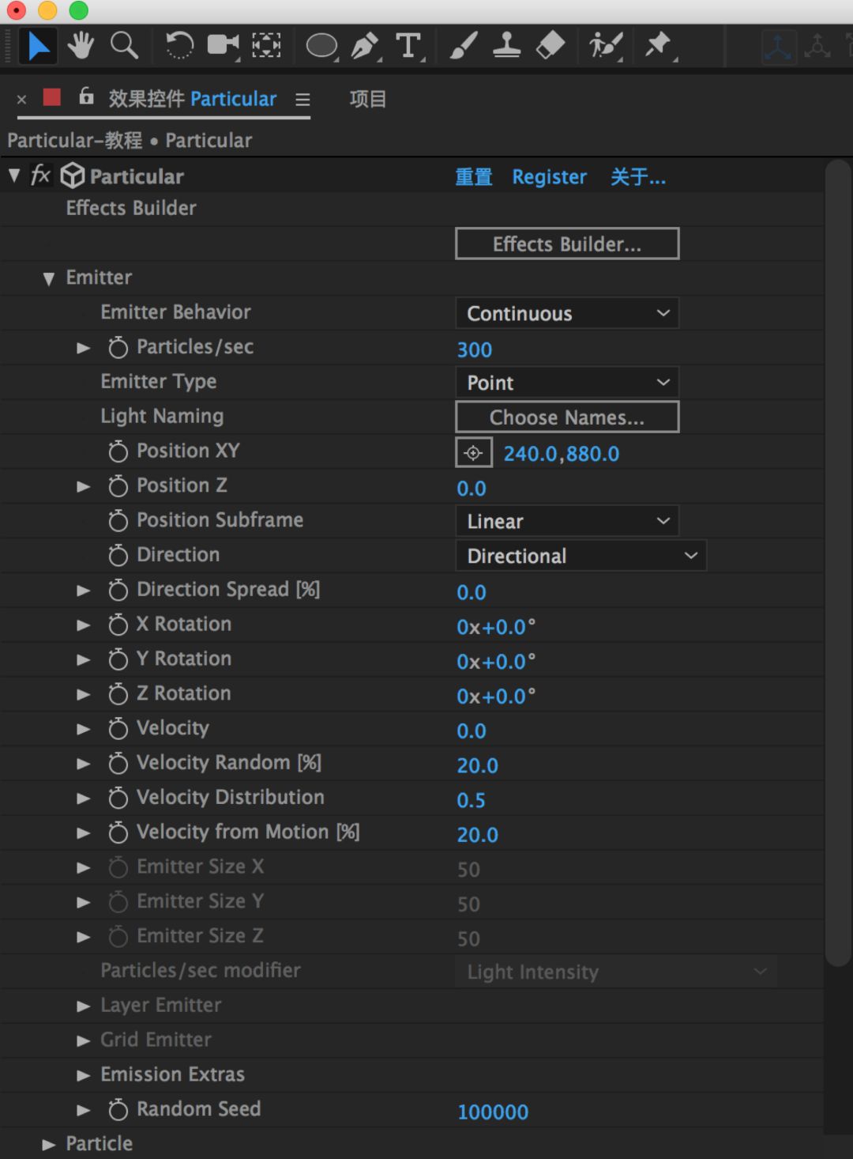Toggle the fx switch for Particular

(40, 176)
